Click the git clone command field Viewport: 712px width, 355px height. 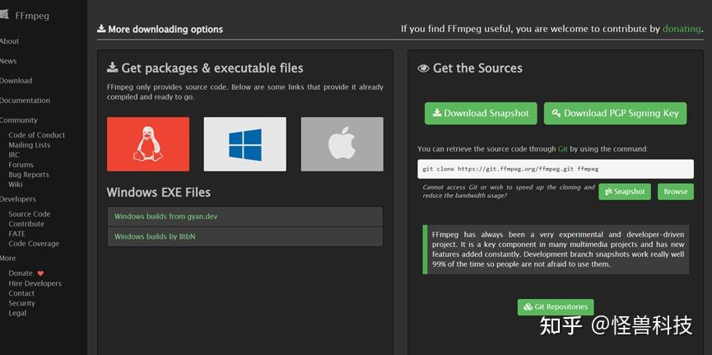(x=556, y=169)
